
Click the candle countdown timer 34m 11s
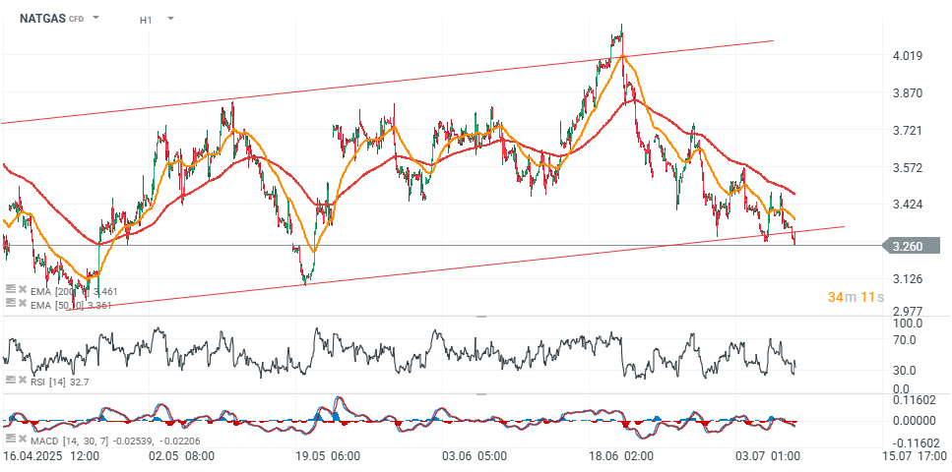(x=856, y=297)
